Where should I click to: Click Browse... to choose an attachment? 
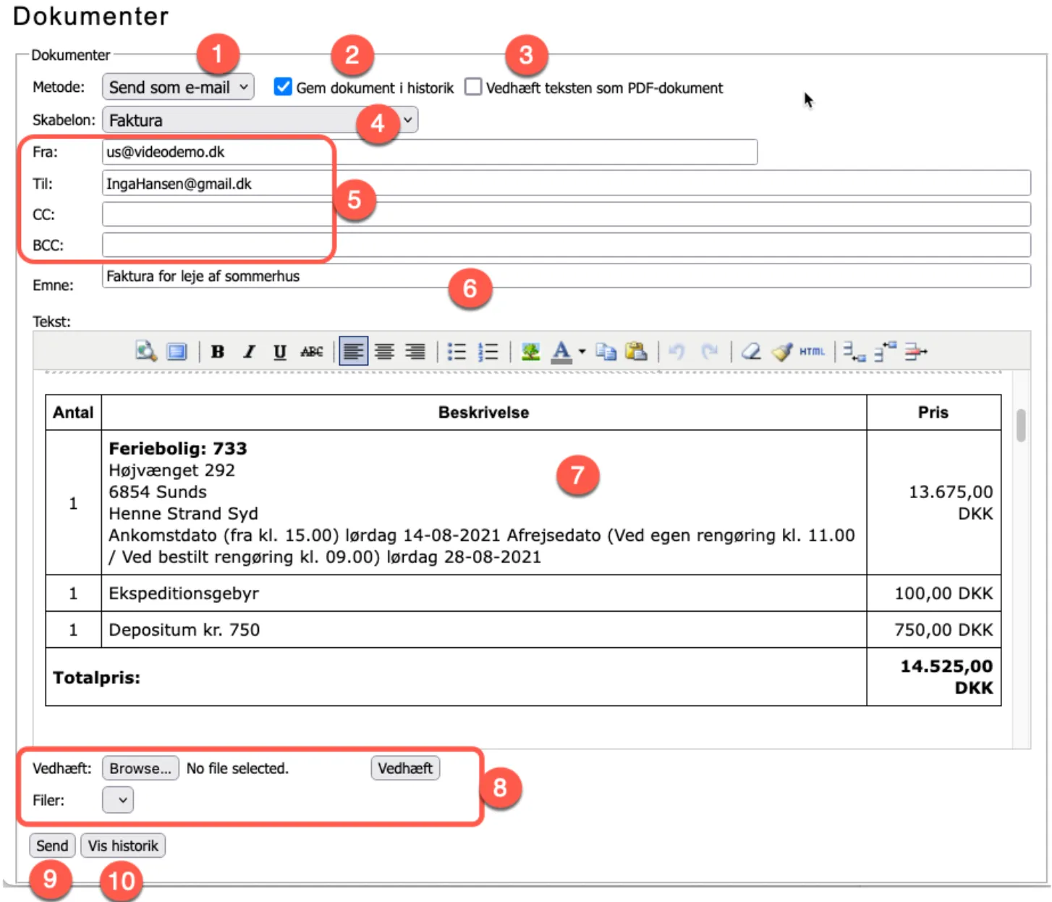[x=140, y=768]
